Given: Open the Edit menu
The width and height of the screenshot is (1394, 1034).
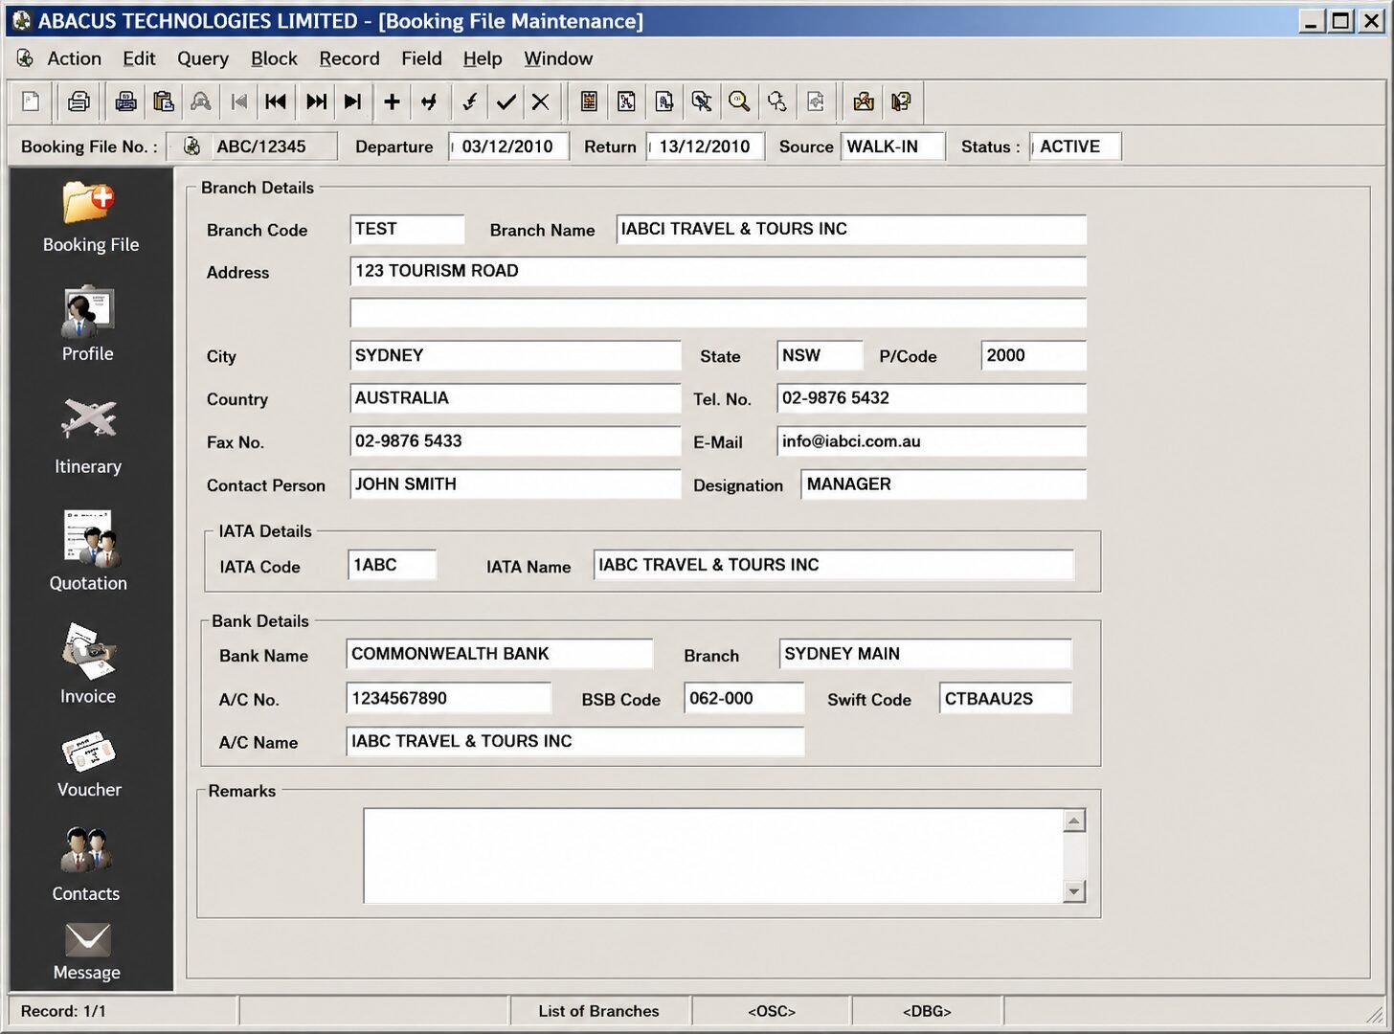Looking at the screenshot, I should (139, 58).
